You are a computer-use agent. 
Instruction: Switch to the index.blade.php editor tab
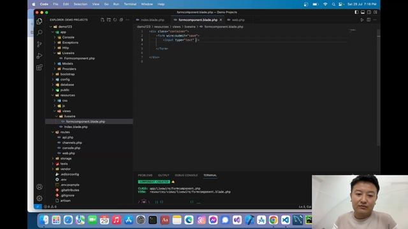(152, 20)
